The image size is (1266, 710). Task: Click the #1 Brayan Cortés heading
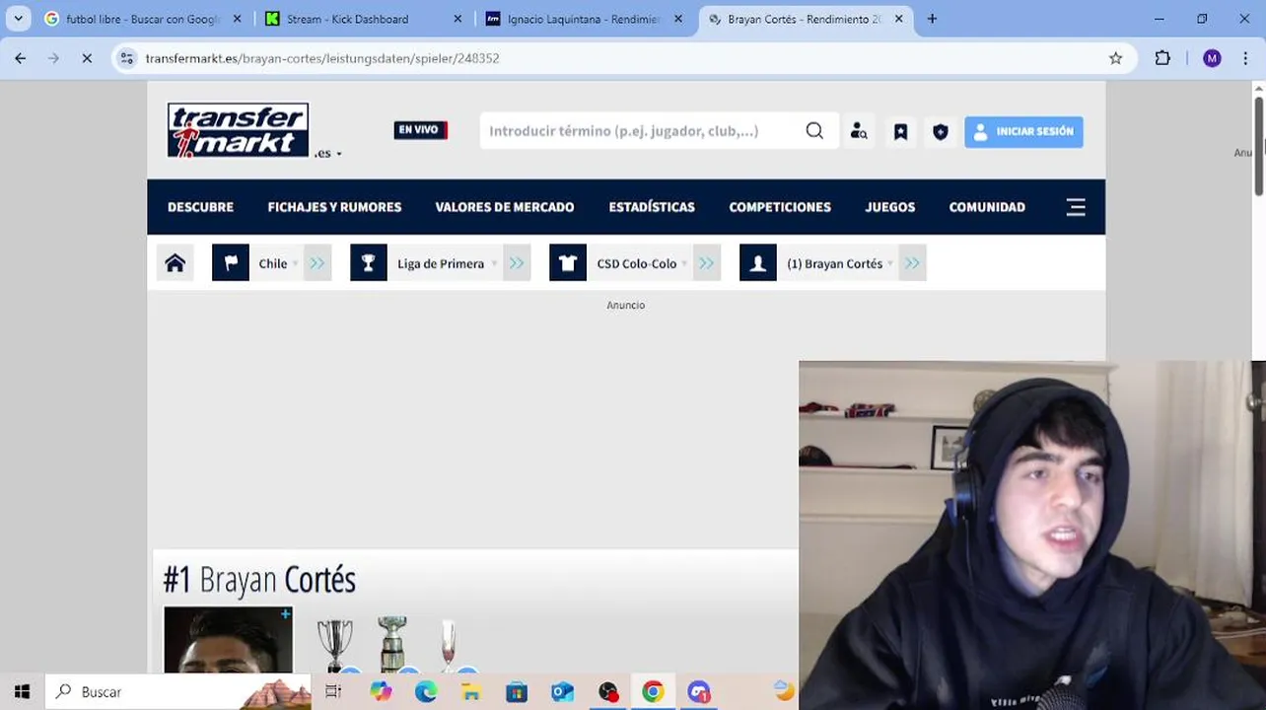tap(259, 580)
